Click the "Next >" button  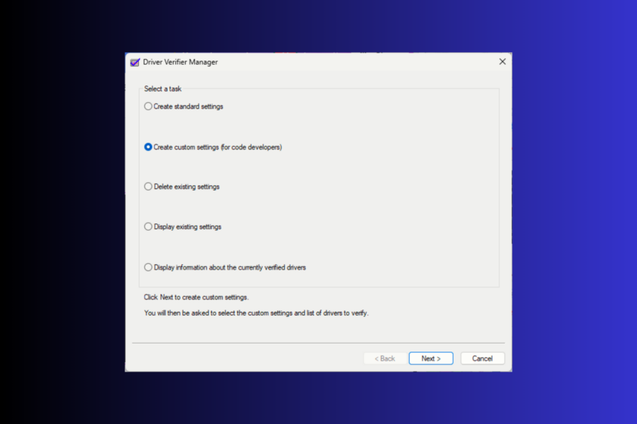(431, 358)
